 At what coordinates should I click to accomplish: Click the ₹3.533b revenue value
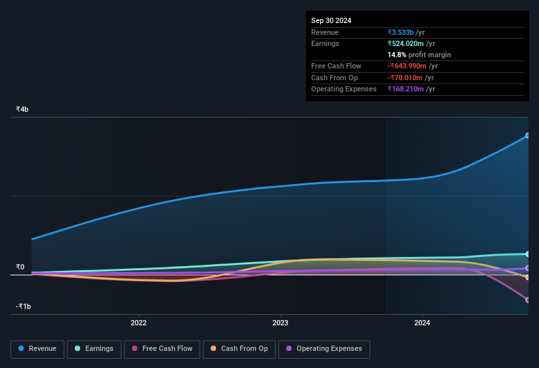tap(400, 32)
